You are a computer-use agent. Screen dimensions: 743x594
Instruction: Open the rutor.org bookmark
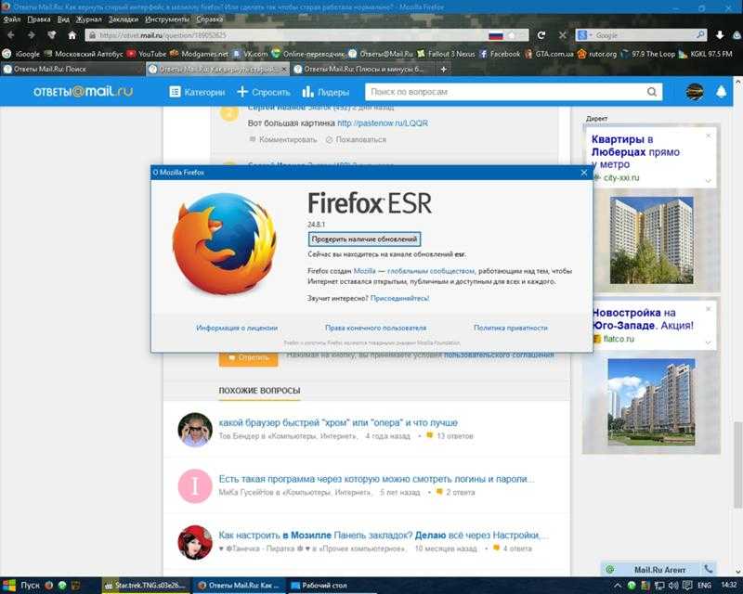point(597,54)
